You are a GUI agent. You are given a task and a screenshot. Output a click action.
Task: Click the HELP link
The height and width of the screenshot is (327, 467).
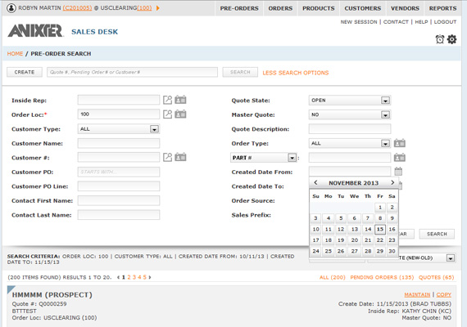tap(421, 22)
